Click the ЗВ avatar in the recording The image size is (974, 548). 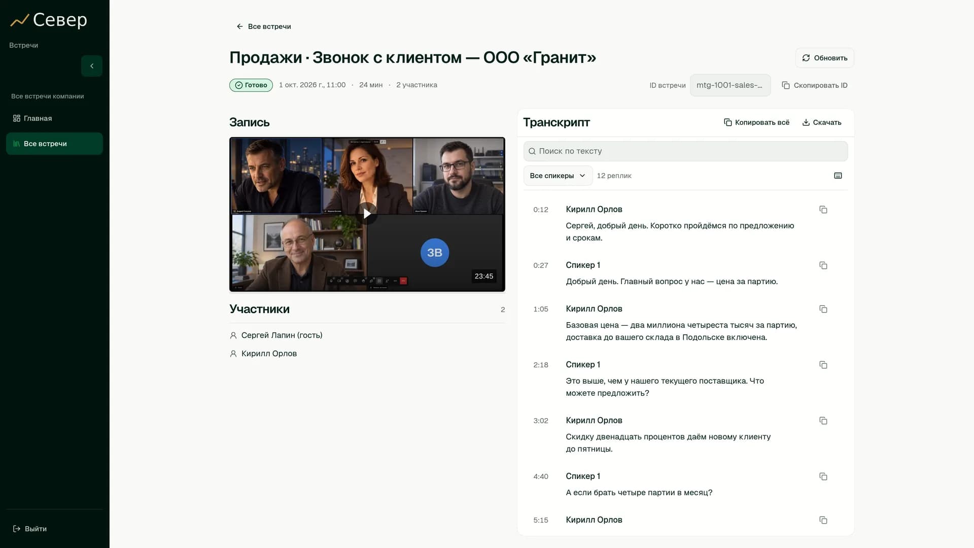435,253
